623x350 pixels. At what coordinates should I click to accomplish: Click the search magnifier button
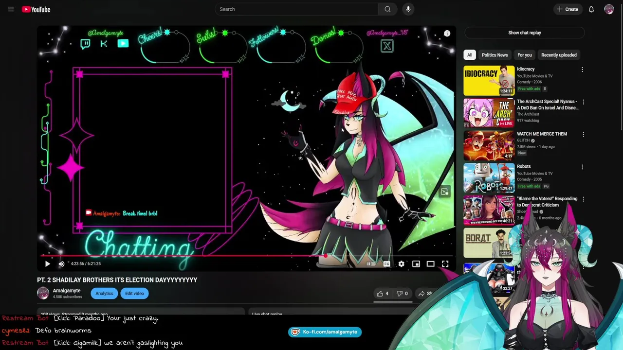(x=387, y=9)
